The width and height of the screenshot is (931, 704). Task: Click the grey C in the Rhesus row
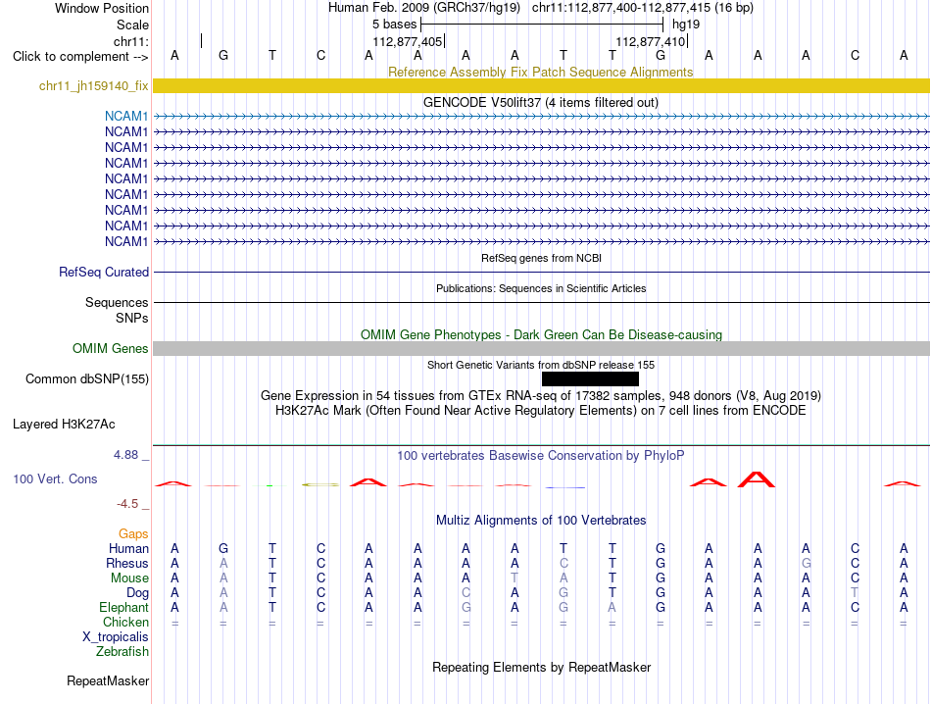(x=563, y=563)
